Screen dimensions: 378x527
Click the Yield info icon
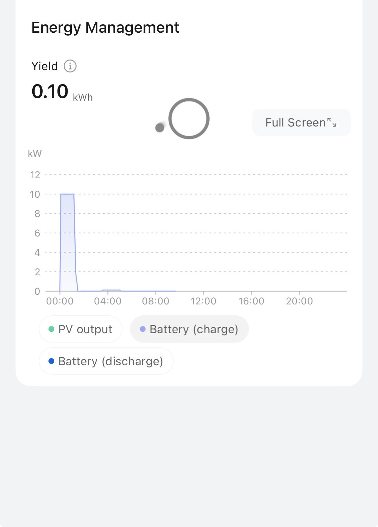[x=70, y=66]
